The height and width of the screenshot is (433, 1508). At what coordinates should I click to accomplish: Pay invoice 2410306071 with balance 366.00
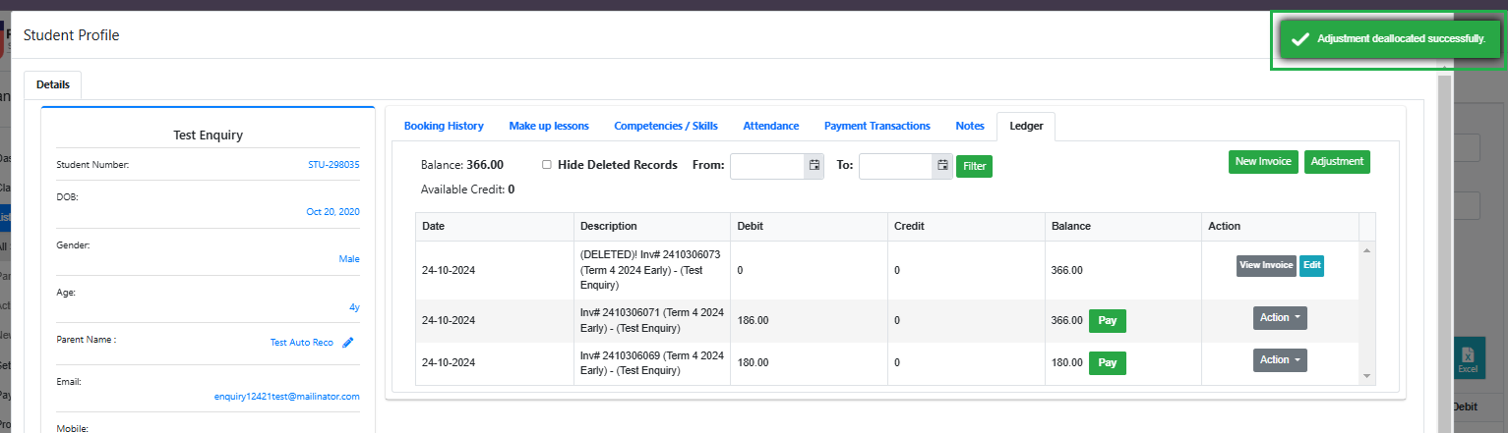(x=1108, y=320)
